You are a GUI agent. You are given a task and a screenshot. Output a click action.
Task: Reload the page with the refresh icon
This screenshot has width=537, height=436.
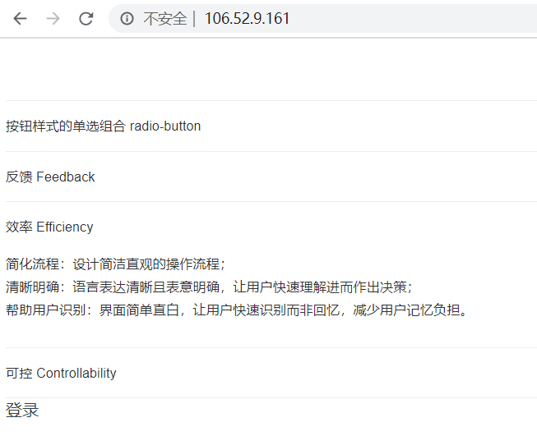coord(86,18)
